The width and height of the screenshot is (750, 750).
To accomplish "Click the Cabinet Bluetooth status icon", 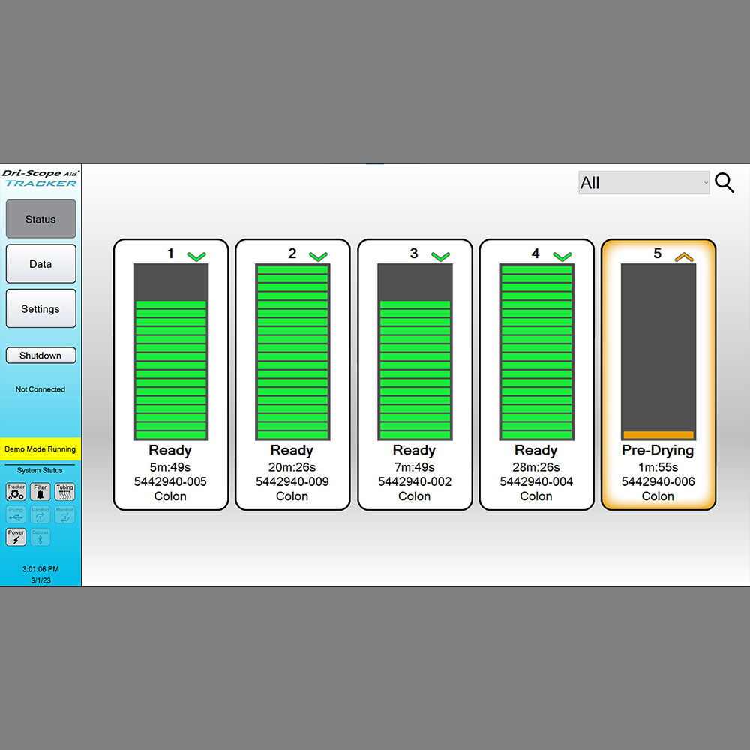I will click(x=40, y=537).
